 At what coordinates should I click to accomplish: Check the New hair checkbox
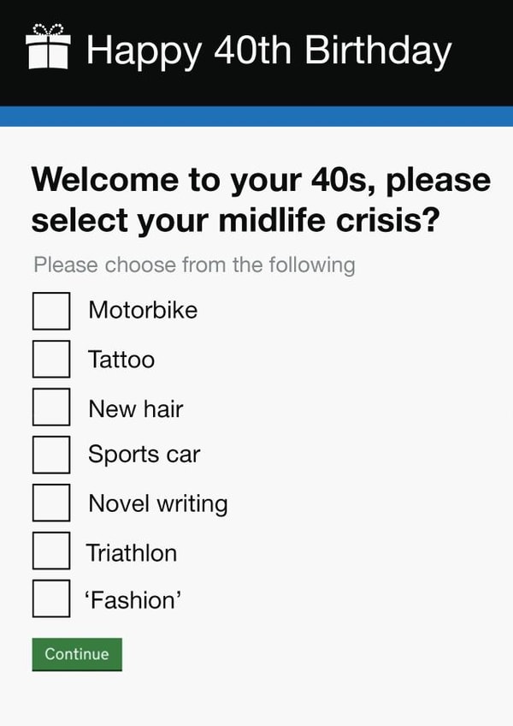pos(50,408)
